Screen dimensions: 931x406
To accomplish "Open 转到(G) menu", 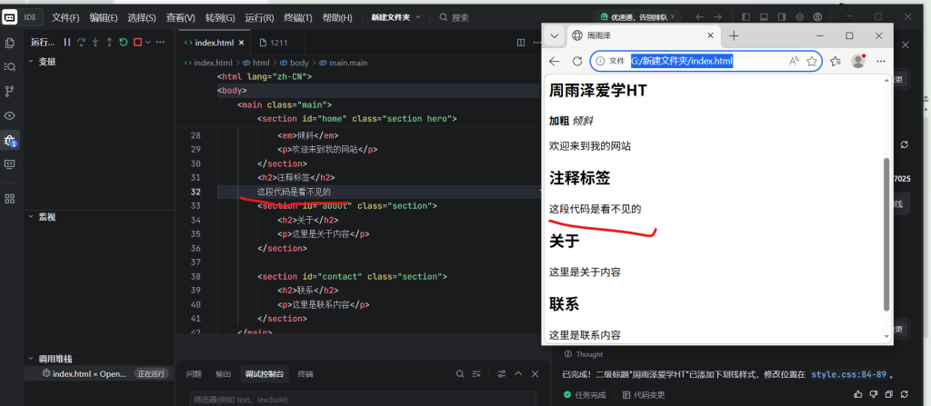I will tap(220, 17).
